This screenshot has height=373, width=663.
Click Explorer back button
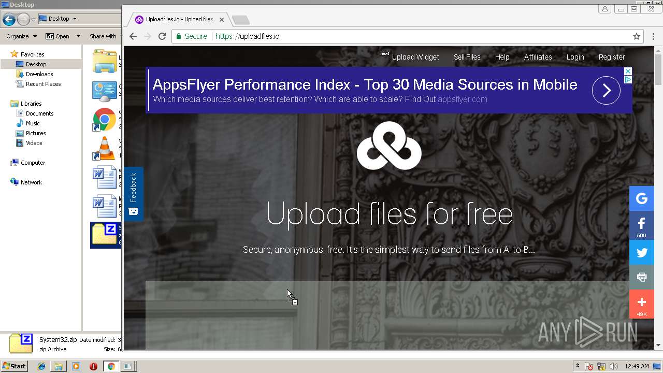pos(9,20)
